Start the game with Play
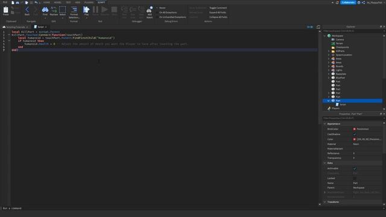Screen dimensions: 386x217 pos(86,10)
